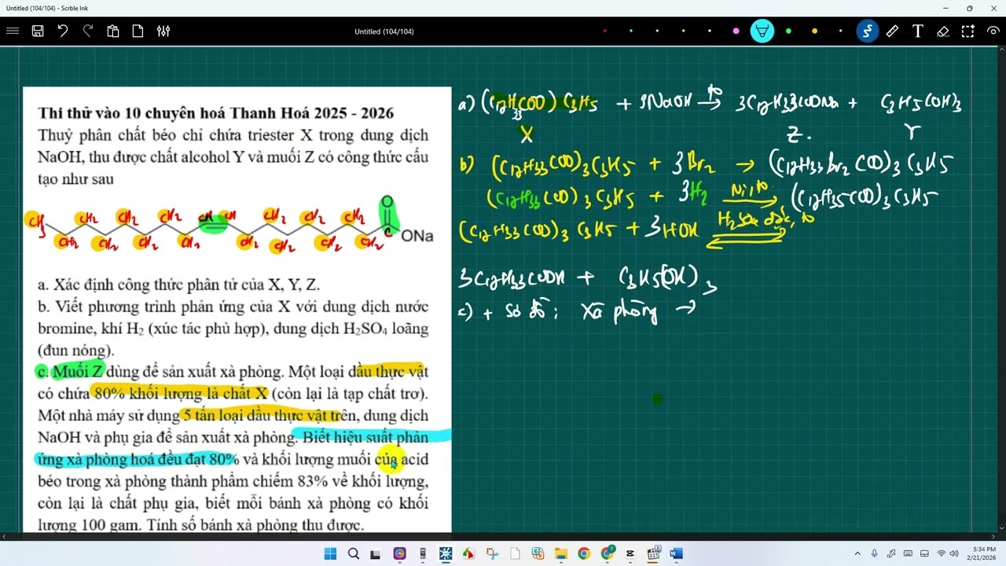The height and width of the screenshot is (566, 1006).
Task: Select the ruler tool
Action: click(892, 31)
